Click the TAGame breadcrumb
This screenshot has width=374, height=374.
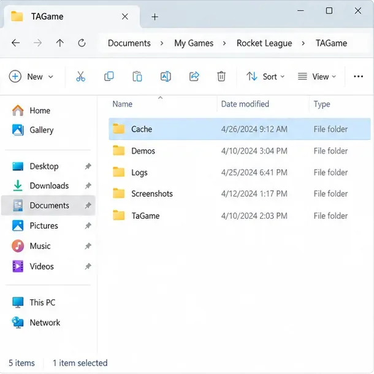(331, 43)
